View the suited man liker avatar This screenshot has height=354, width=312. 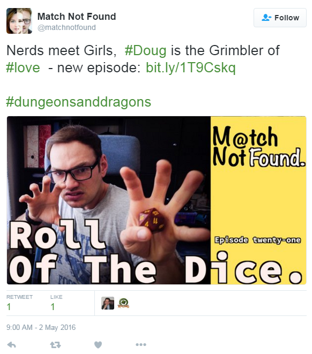(108, 303)
